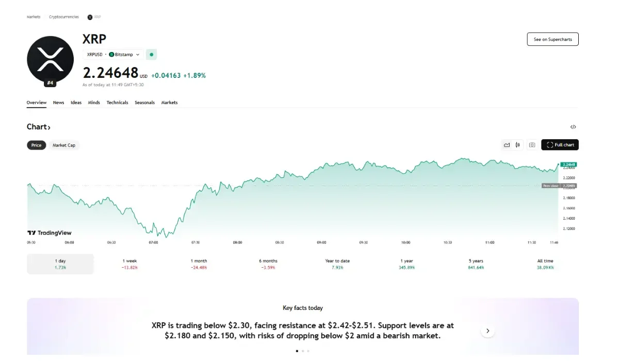This screenshot has width=619, height=361.
Task: Click the green market status indicator
Action: pos(151,54)
